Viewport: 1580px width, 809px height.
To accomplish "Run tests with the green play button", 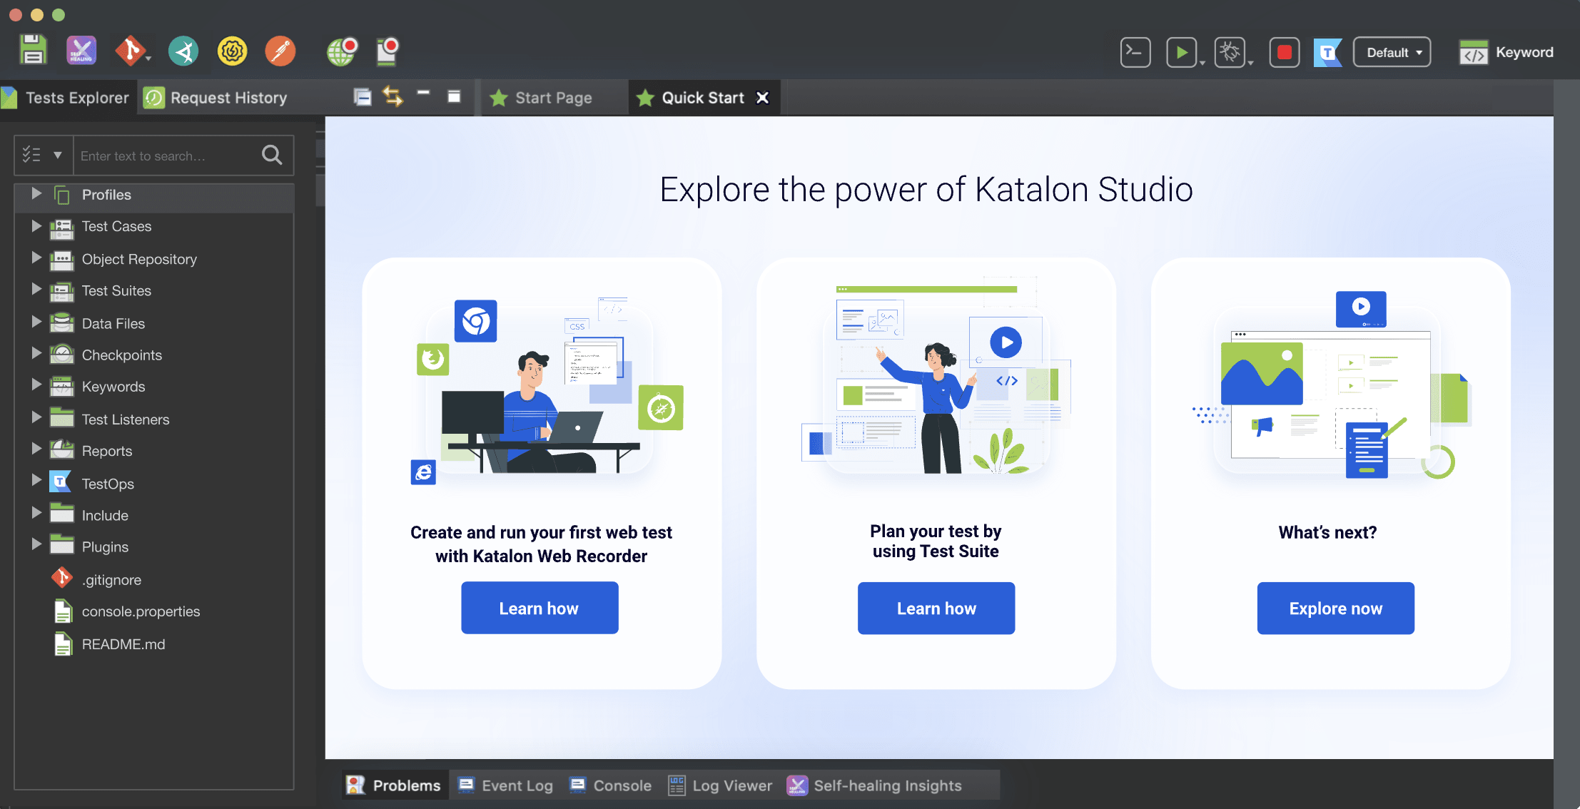I will point(1182,51).
